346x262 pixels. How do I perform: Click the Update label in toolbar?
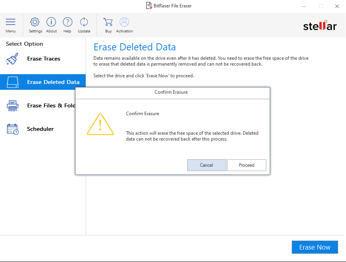[x=84, y=31]
